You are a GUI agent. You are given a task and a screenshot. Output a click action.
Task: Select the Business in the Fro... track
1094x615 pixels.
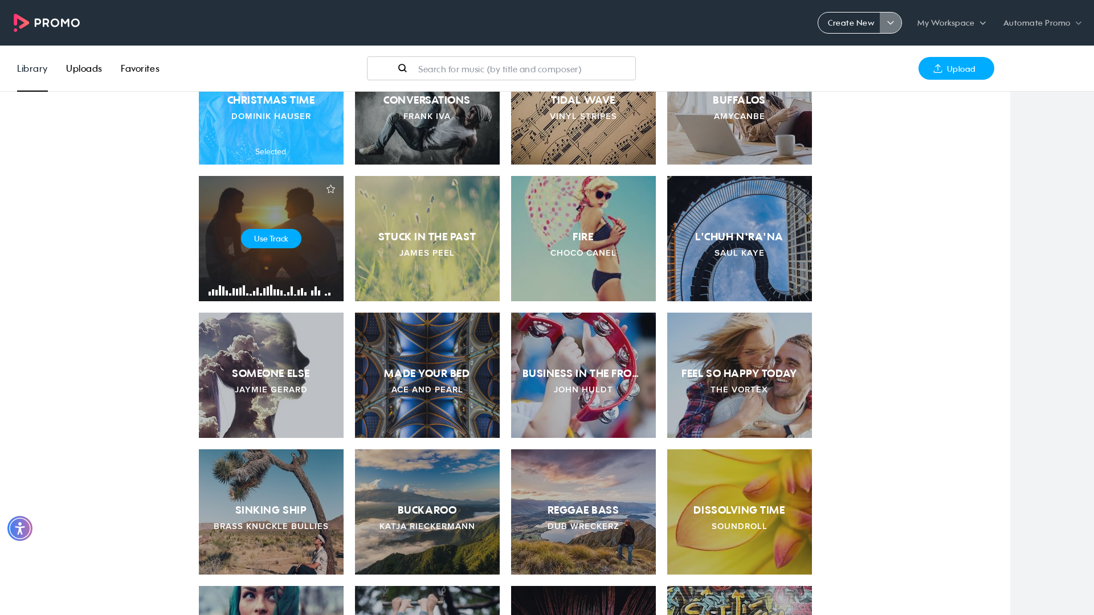[x=583, y=375]
